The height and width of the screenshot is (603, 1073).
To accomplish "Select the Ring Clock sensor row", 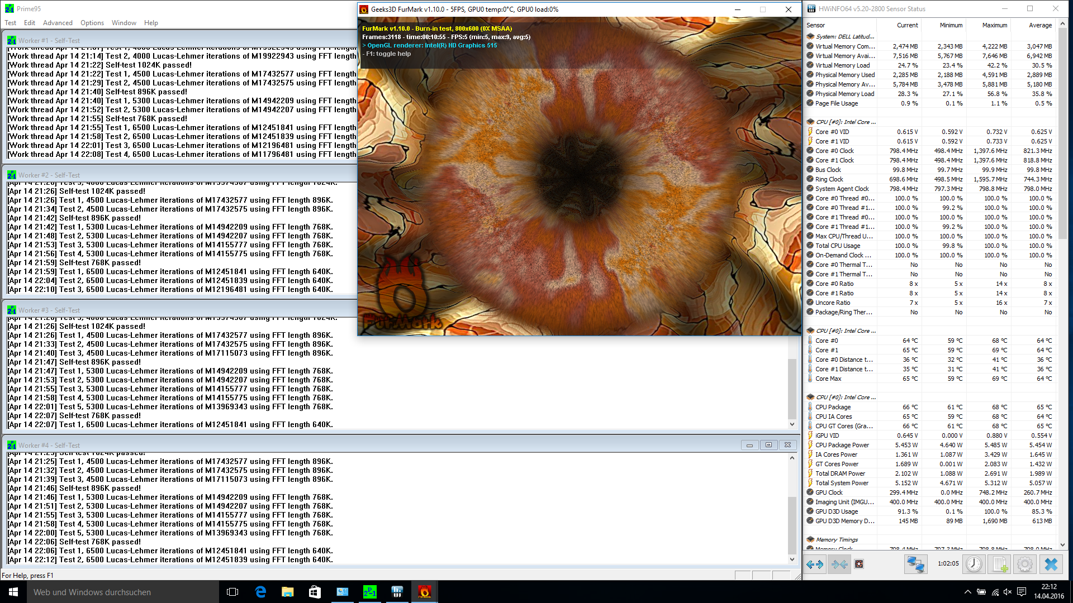I will 930,179.
